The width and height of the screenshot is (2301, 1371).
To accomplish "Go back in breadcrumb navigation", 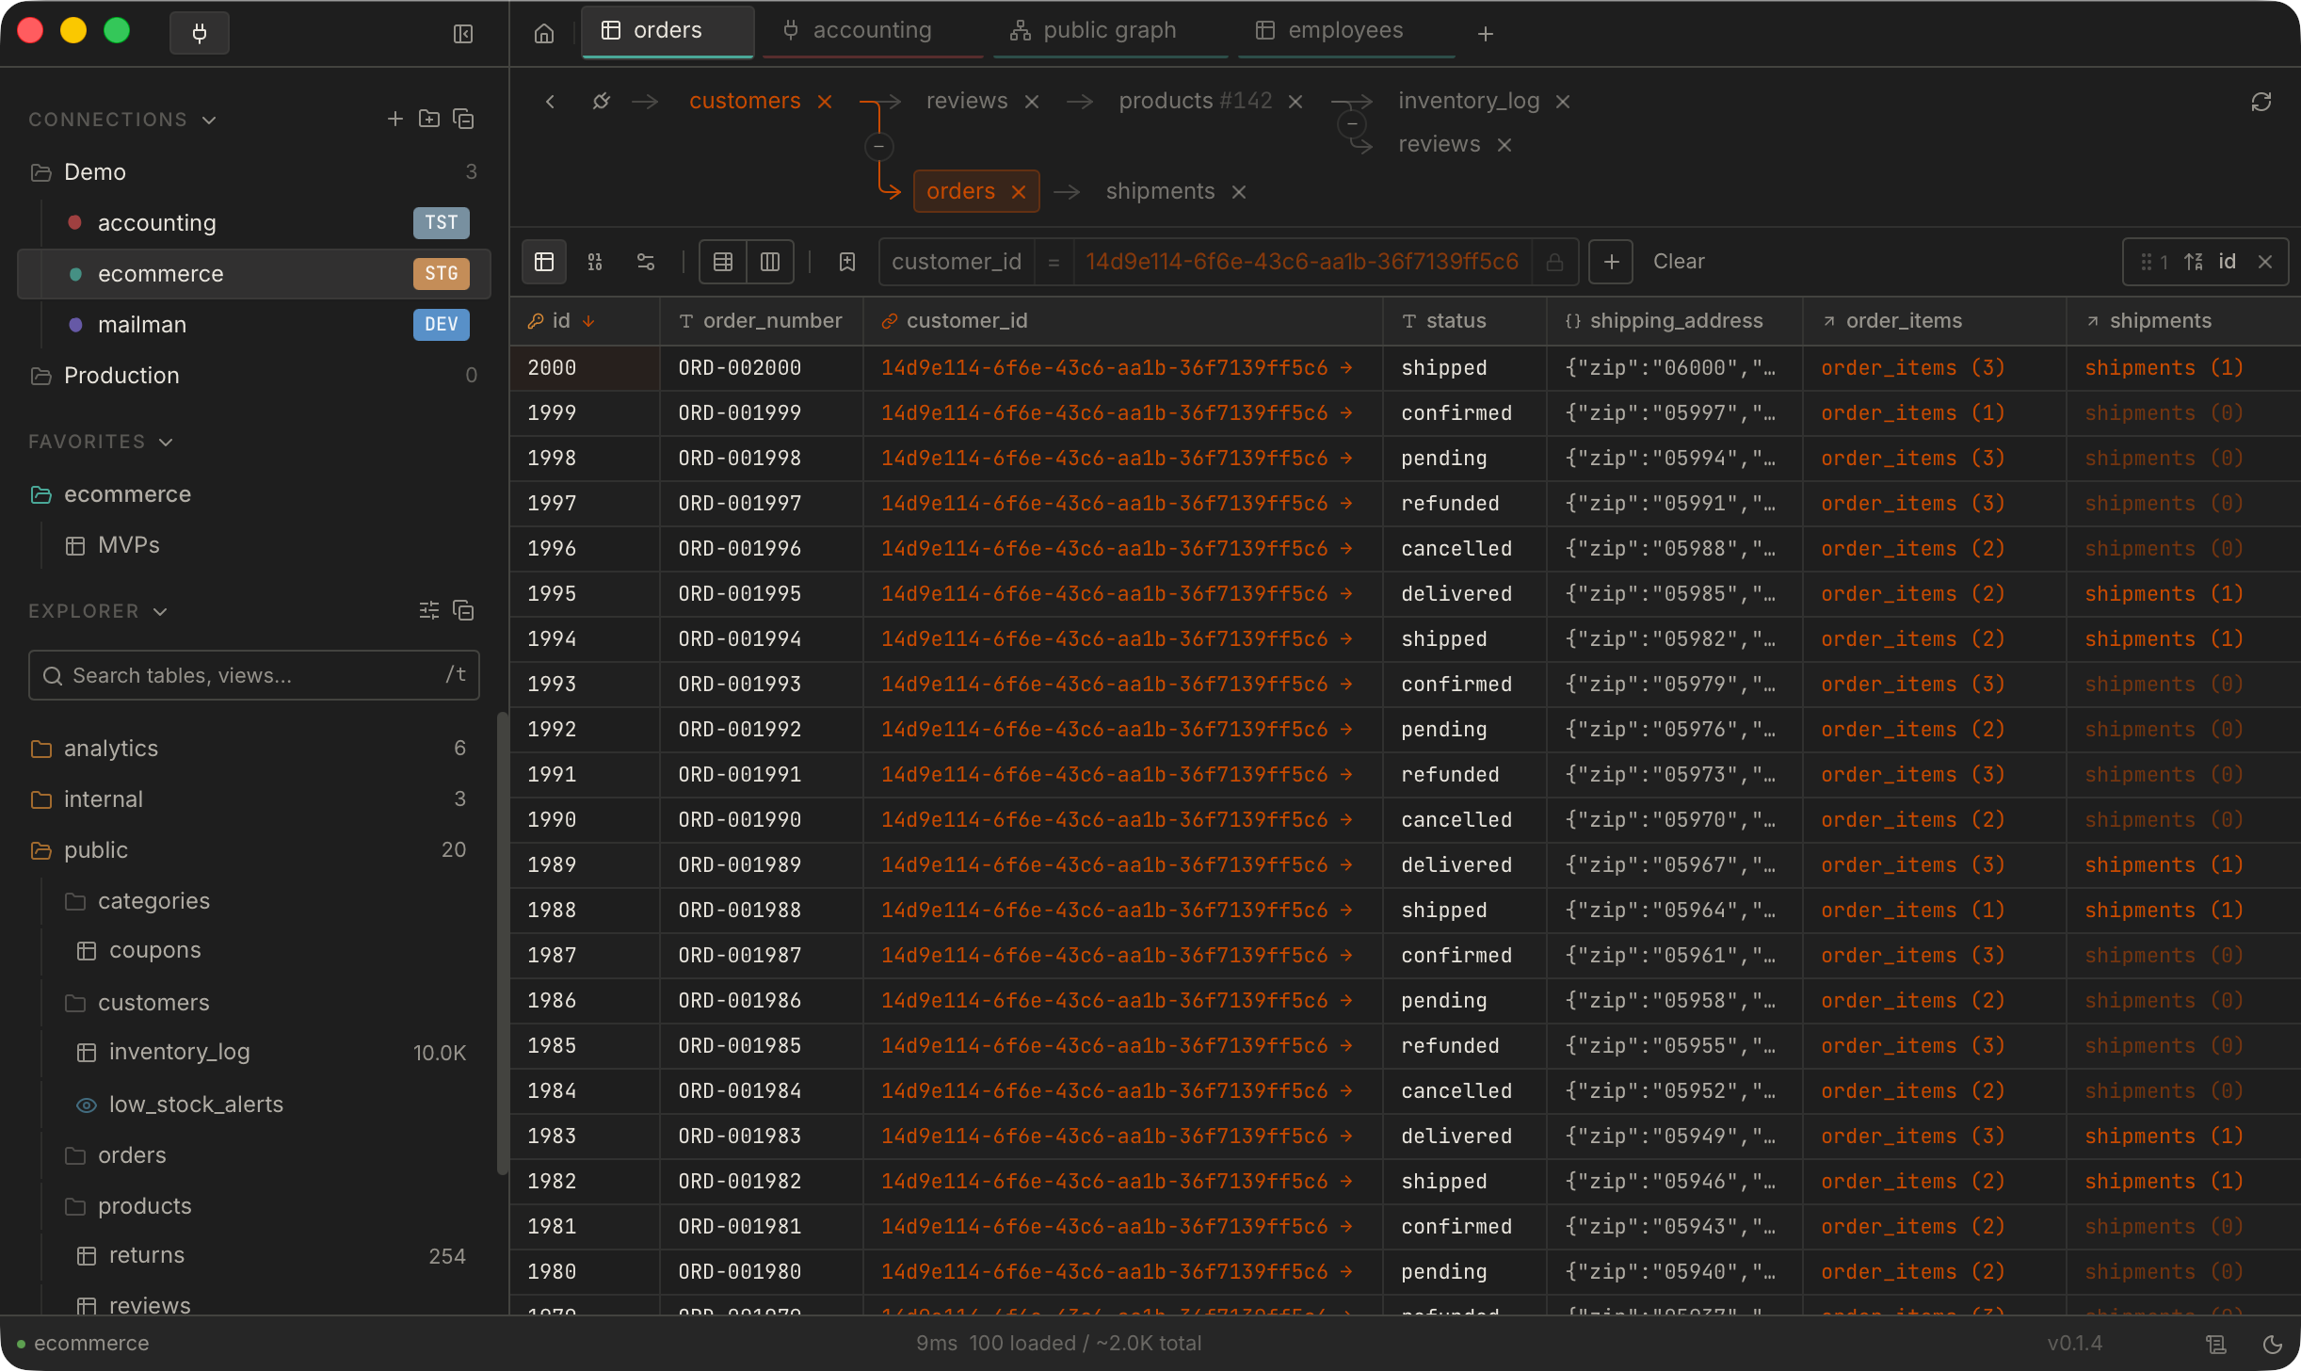I will click(550, 101).
